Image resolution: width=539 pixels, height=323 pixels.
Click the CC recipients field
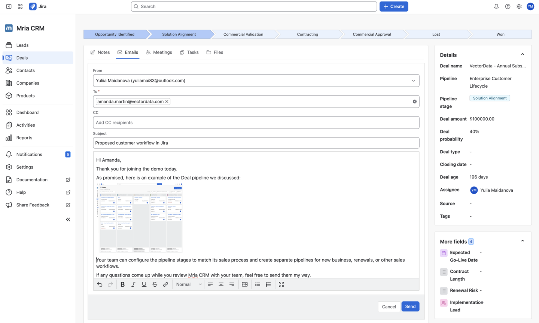pyautogui.click(x=256, y=123)
